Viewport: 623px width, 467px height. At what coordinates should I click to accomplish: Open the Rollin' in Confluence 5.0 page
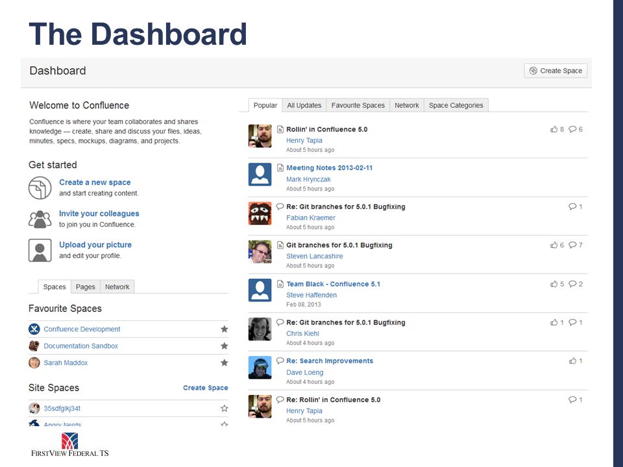pos(326,129)
